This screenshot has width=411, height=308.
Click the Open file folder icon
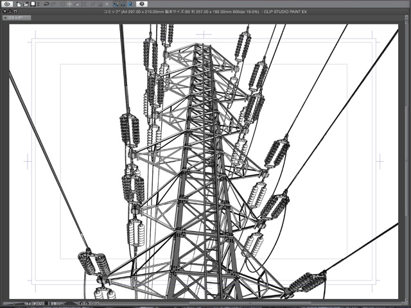pyautogui.click(x=26, y=4)
